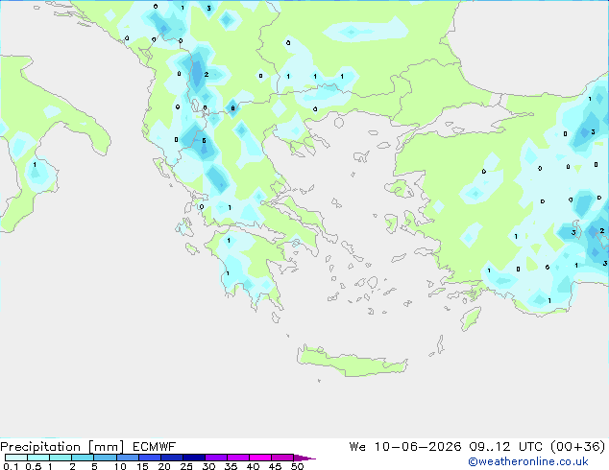The image size is (609, 470).
Task: Click the 45–50 mm legend swatch
Action: point(282,458)
